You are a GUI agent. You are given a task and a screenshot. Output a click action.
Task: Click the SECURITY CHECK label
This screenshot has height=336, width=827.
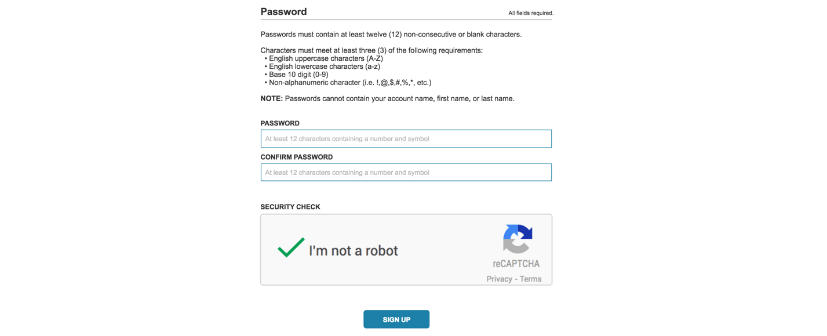[x=290, y=206]
